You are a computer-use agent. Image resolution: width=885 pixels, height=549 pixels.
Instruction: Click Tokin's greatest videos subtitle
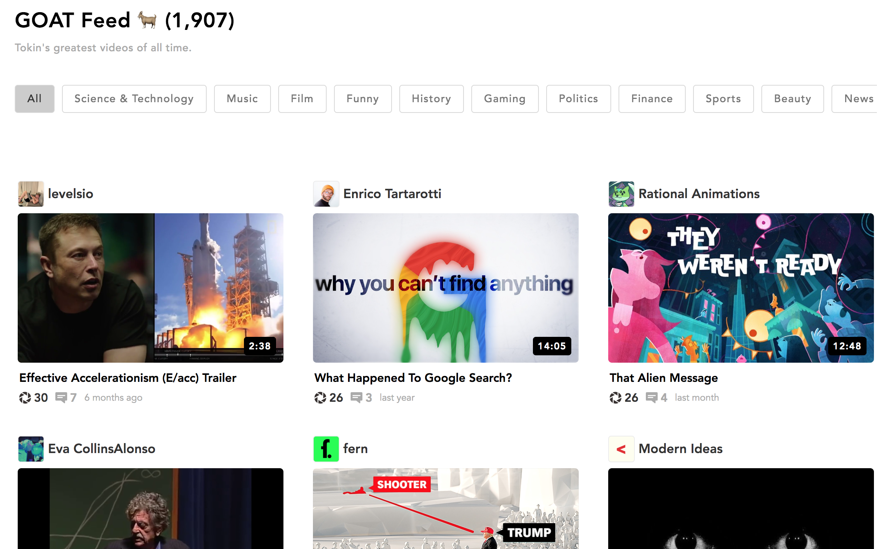(x=103, y=48)
